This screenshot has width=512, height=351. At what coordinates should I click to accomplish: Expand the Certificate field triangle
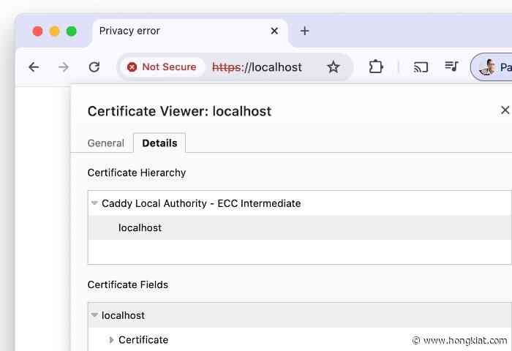coord(111,340)
